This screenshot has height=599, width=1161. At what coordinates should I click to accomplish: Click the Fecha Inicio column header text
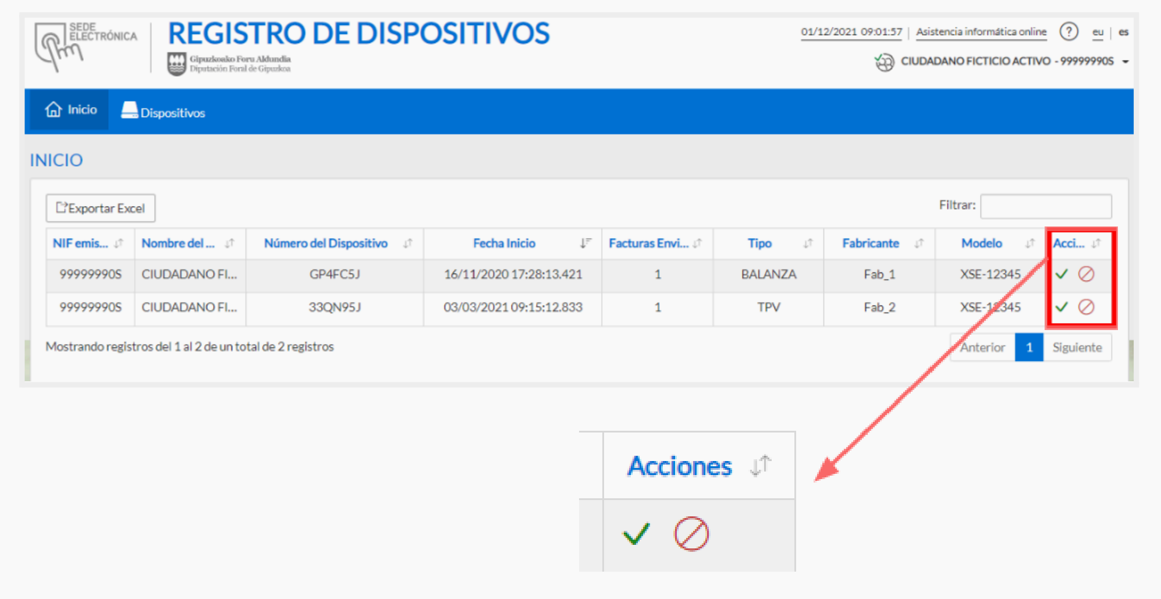(504, 243)
